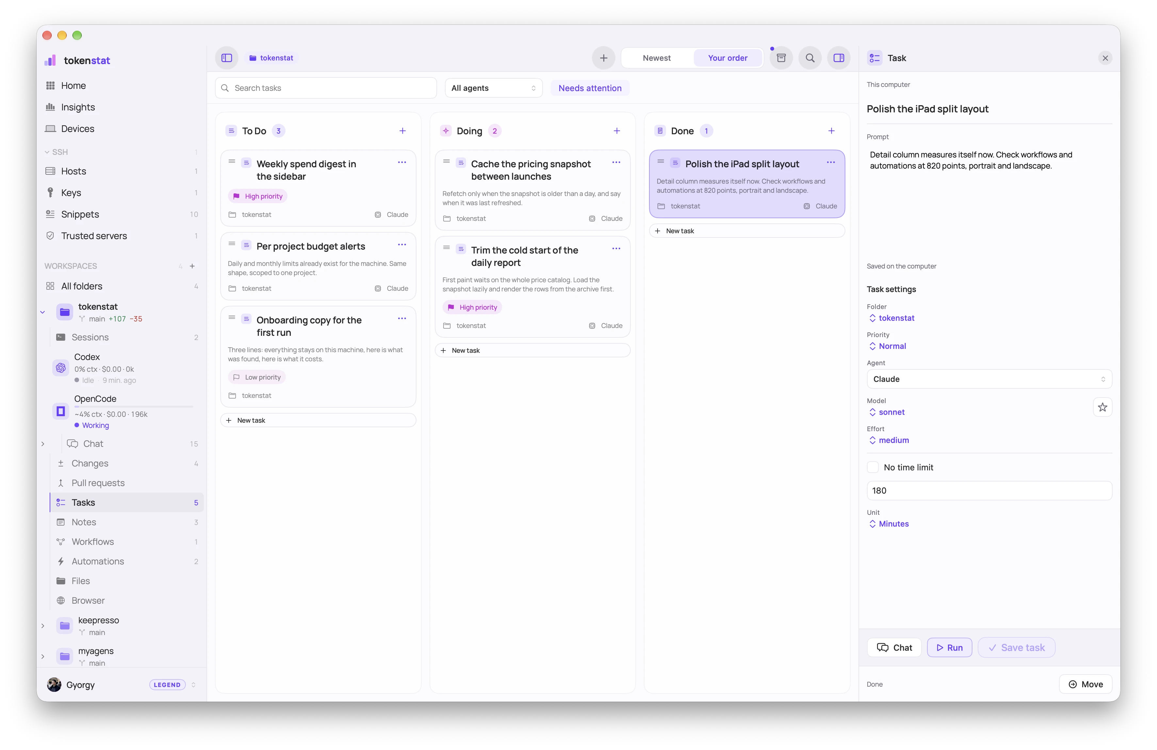Click New task under Done column
The image size is (1157, 750).
(x=747, y=231)
